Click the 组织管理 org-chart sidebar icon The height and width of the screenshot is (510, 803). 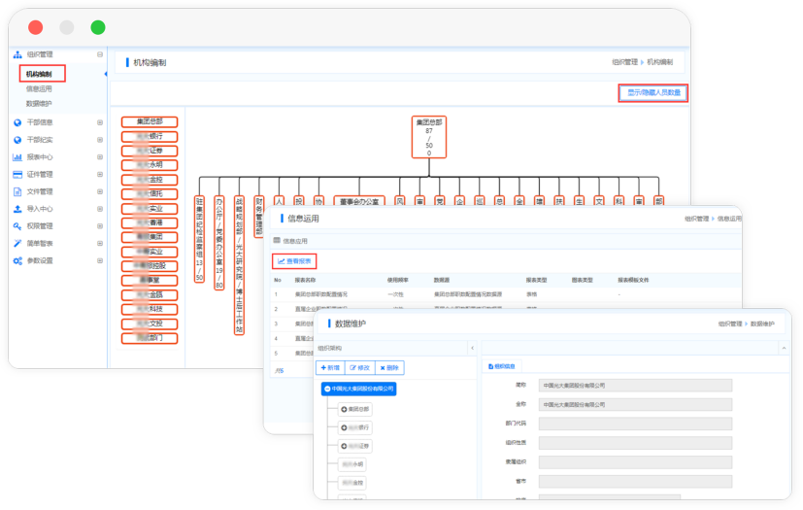click(17, 55)
